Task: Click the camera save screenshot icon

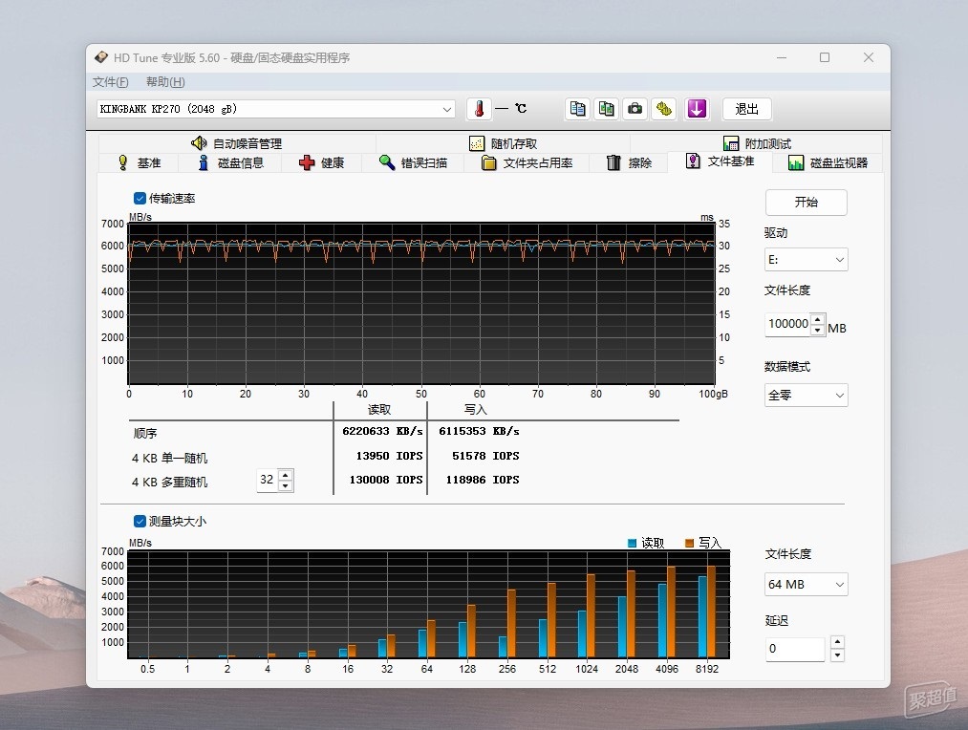Action: 635,109
